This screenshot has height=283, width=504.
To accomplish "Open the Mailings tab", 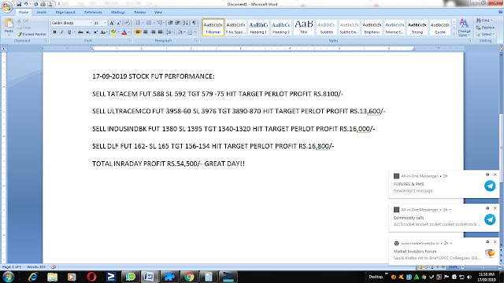I will (118, 13).
